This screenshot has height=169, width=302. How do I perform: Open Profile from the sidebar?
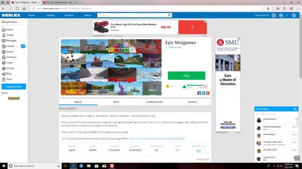coord(8,35)
